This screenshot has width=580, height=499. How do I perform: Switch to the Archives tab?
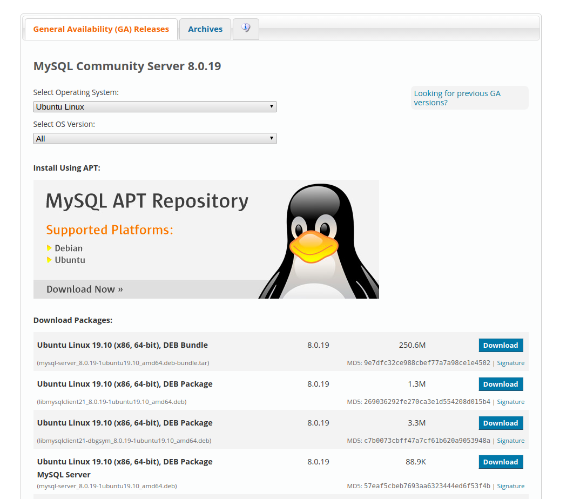click(x=205, y=29)
